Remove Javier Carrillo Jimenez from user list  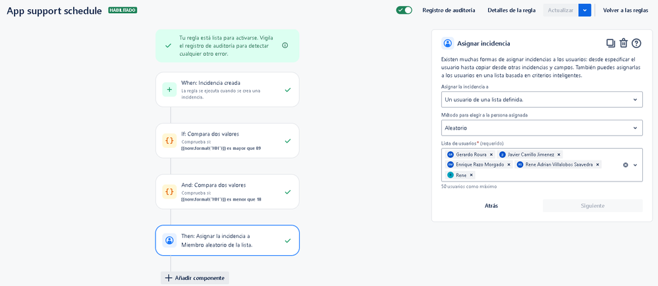click(x=559, y=155)
